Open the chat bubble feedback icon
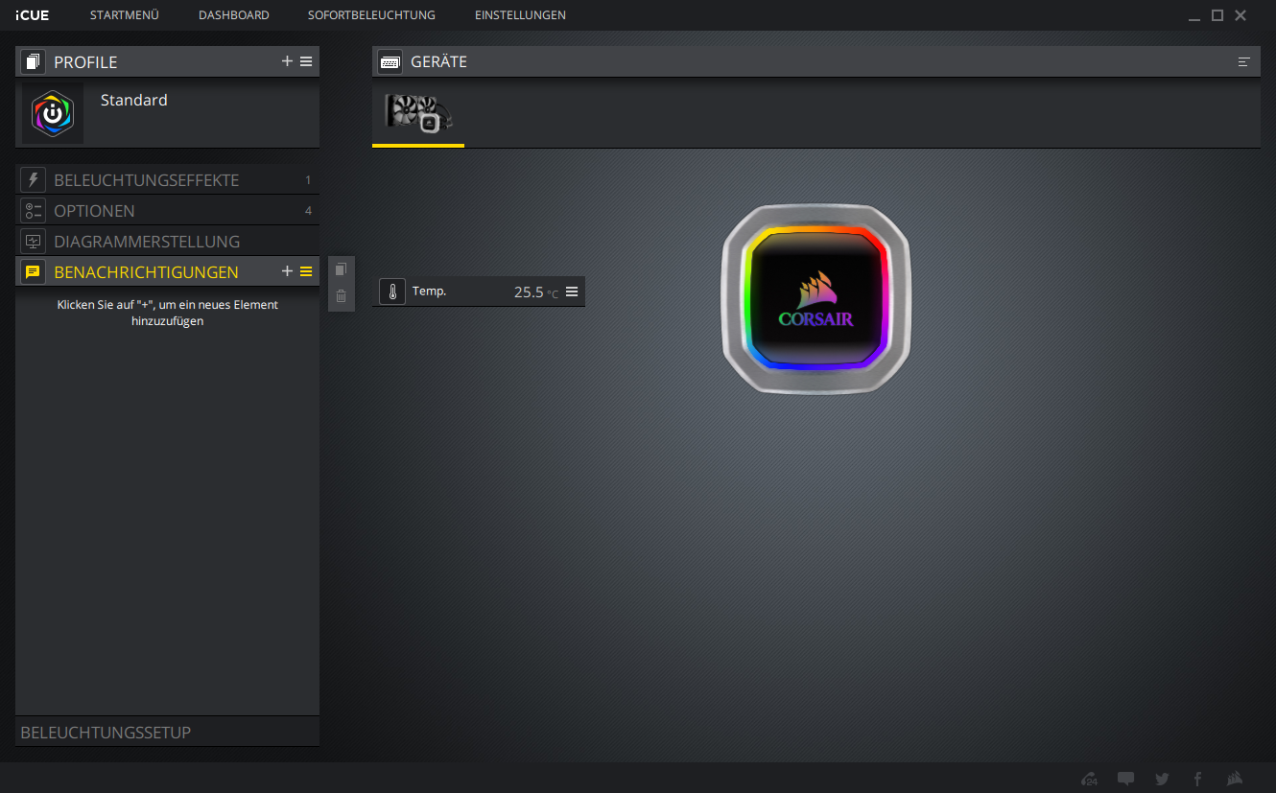This screenshot has height=793, width=1276. pyautogui.click(x=1126, y=779)
